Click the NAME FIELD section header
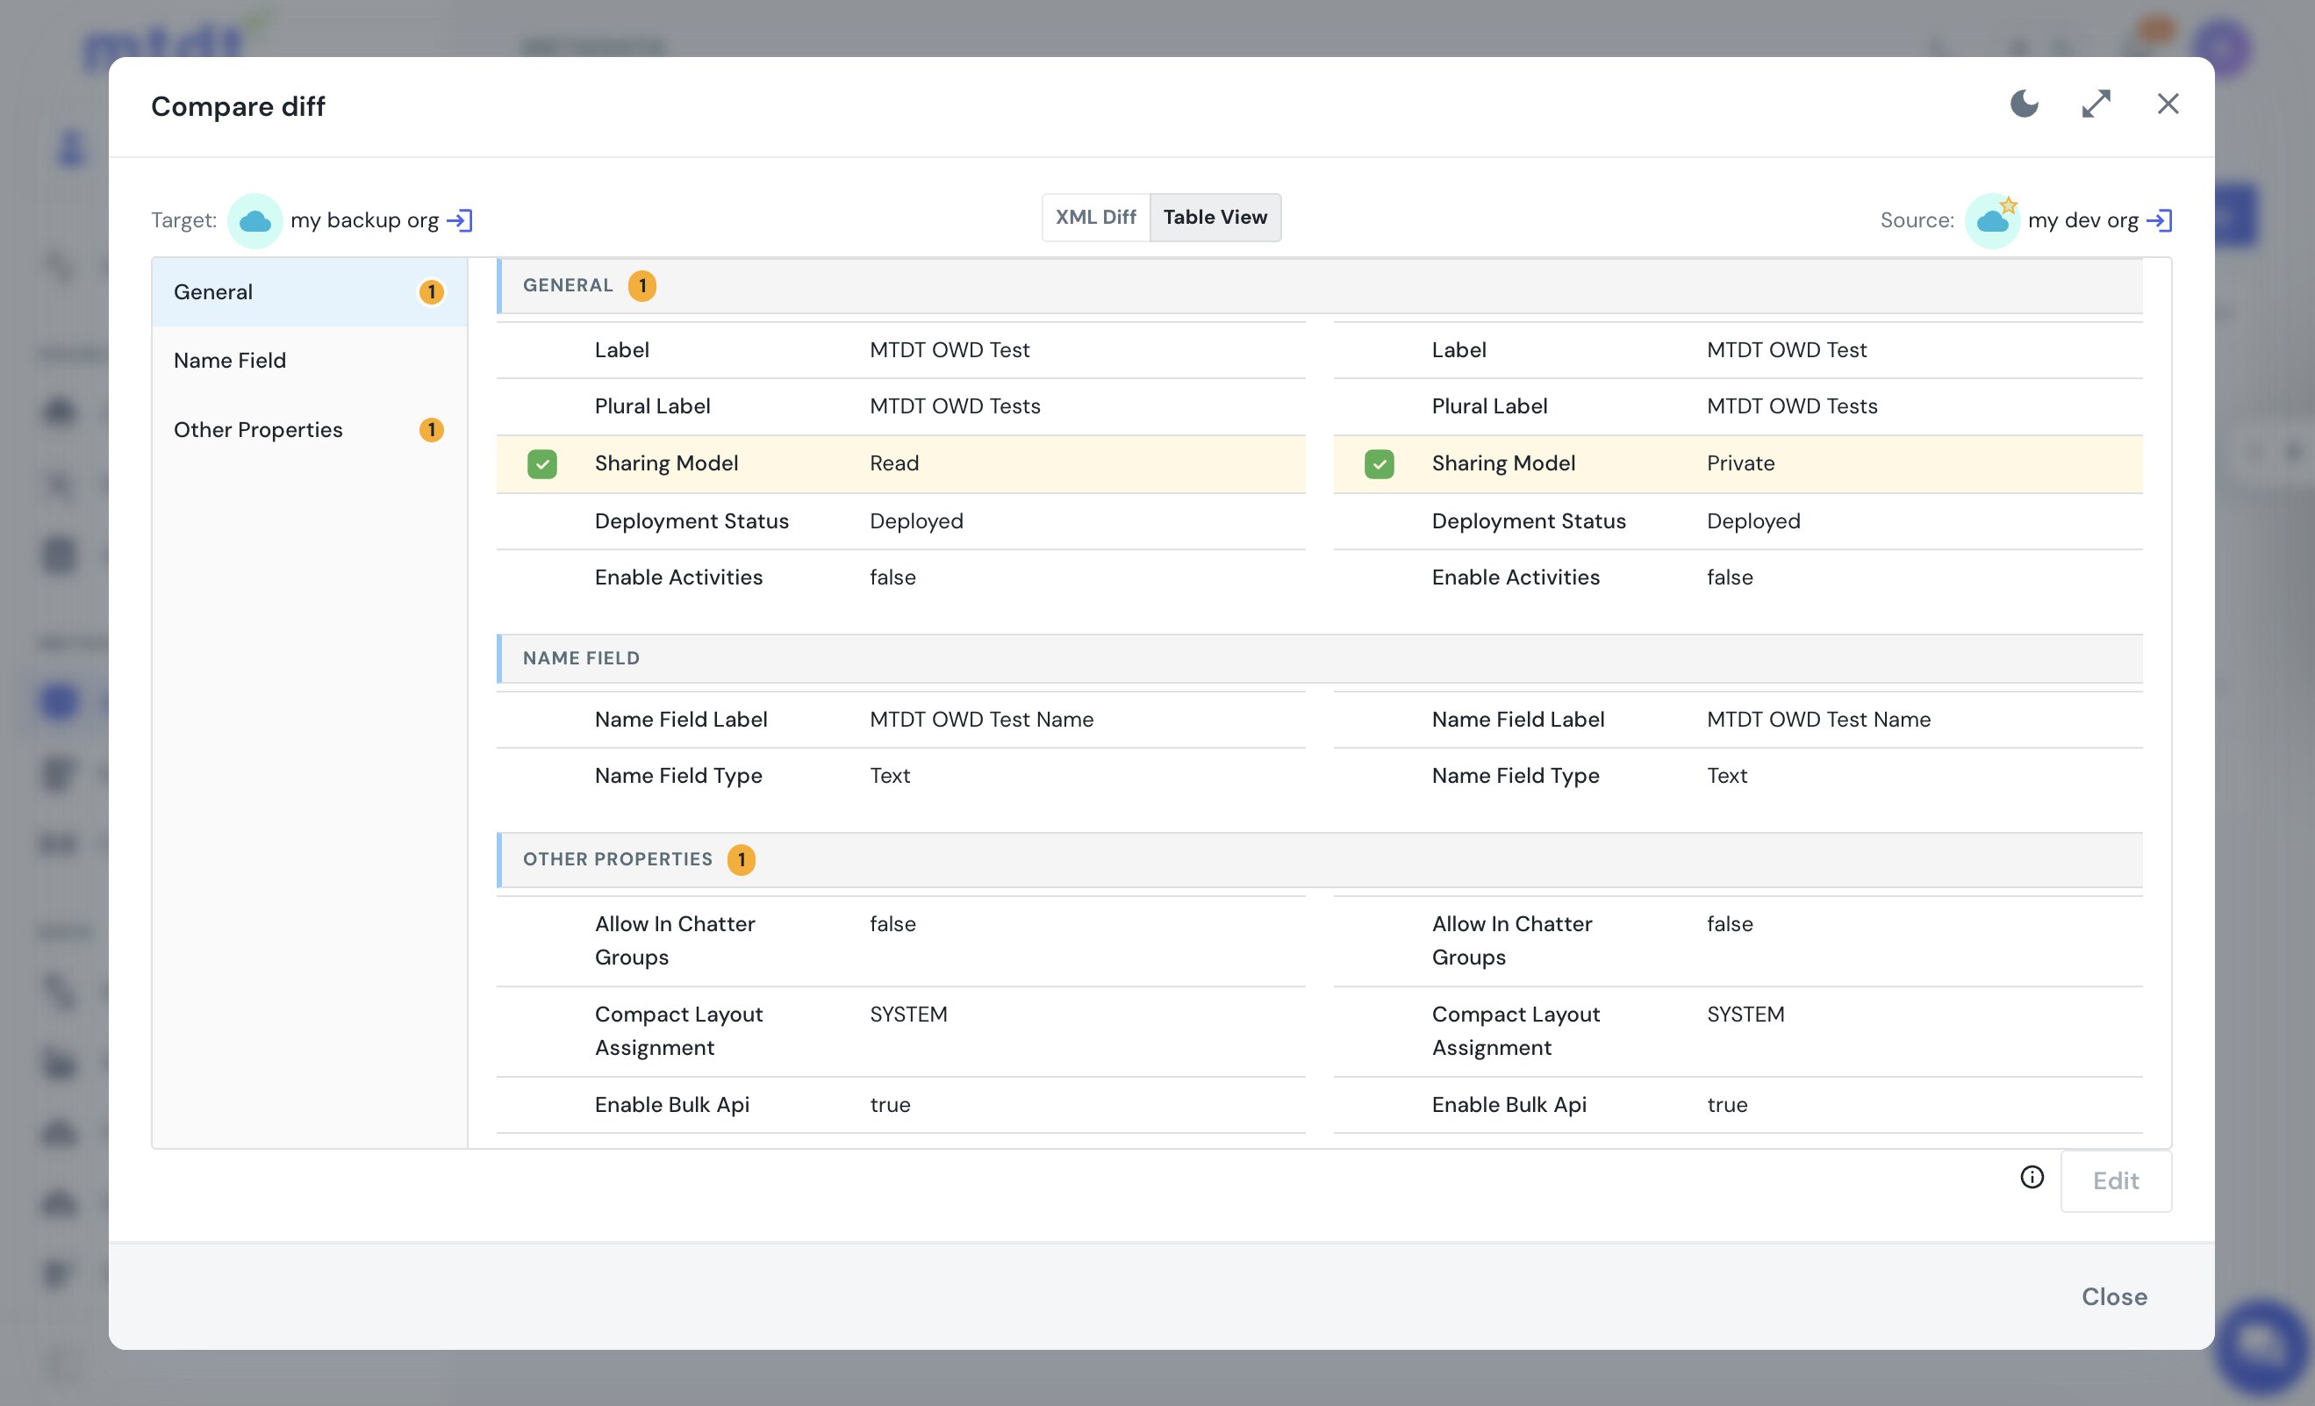Viewport: 2315px width, 1406px height. click(x=1319, y=658)
